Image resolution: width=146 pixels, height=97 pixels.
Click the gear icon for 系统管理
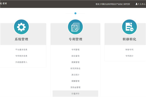(x=21, y=27)
